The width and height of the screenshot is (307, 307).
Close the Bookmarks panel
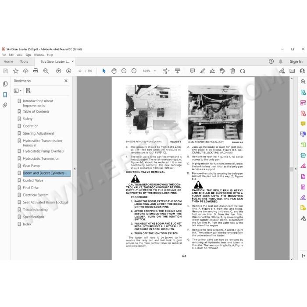click(66, 81)
